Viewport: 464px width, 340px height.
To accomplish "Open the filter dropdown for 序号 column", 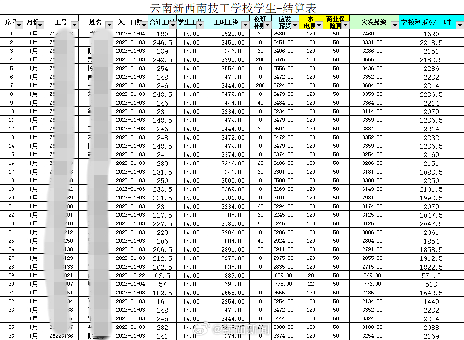I will 19,25.
